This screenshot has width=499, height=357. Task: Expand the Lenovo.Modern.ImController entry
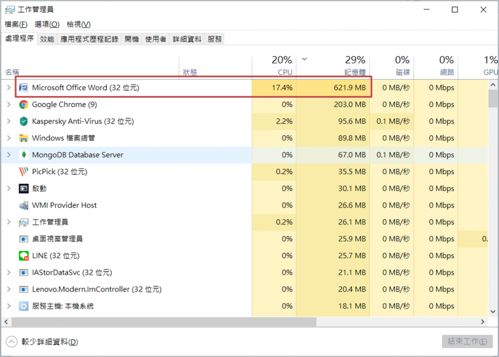(9, 290)
